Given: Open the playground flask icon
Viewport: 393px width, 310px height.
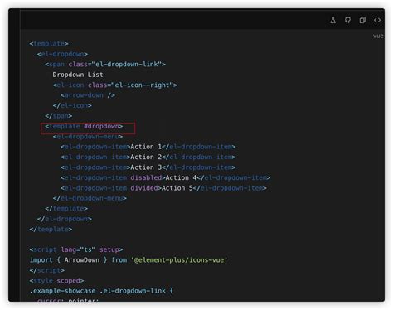Looking at the screenshot, I should (333, 20).
